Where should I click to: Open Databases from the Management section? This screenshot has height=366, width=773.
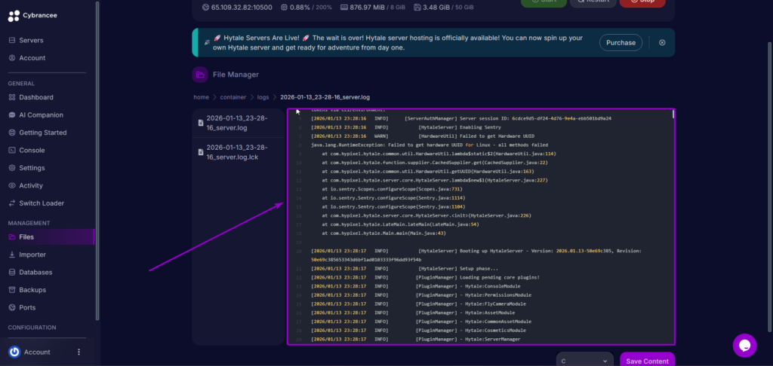click(x=35, y=272)
